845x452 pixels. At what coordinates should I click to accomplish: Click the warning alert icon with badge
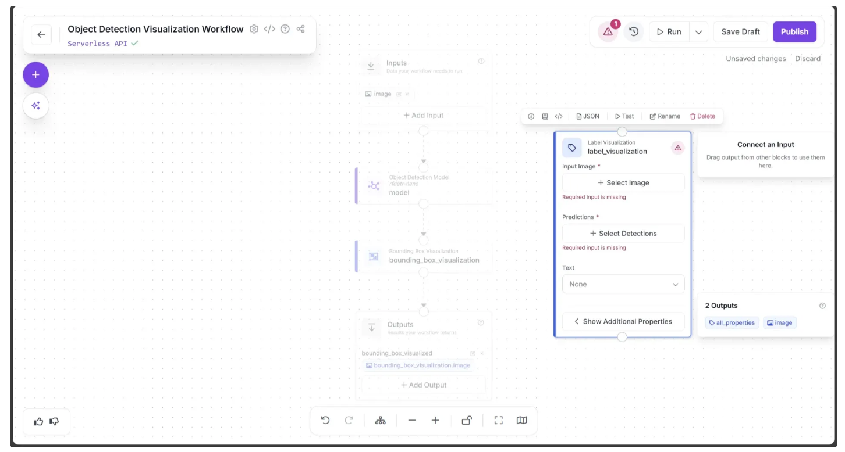pos(608,32)
